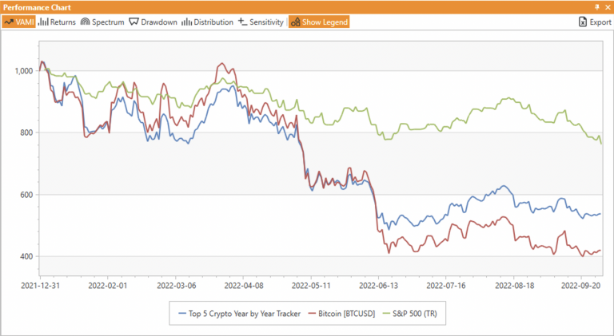This screenshot has height=336, width=614.
Task: Click Top 5 Crypto Tracker legend entry
Action: [245, 314]
